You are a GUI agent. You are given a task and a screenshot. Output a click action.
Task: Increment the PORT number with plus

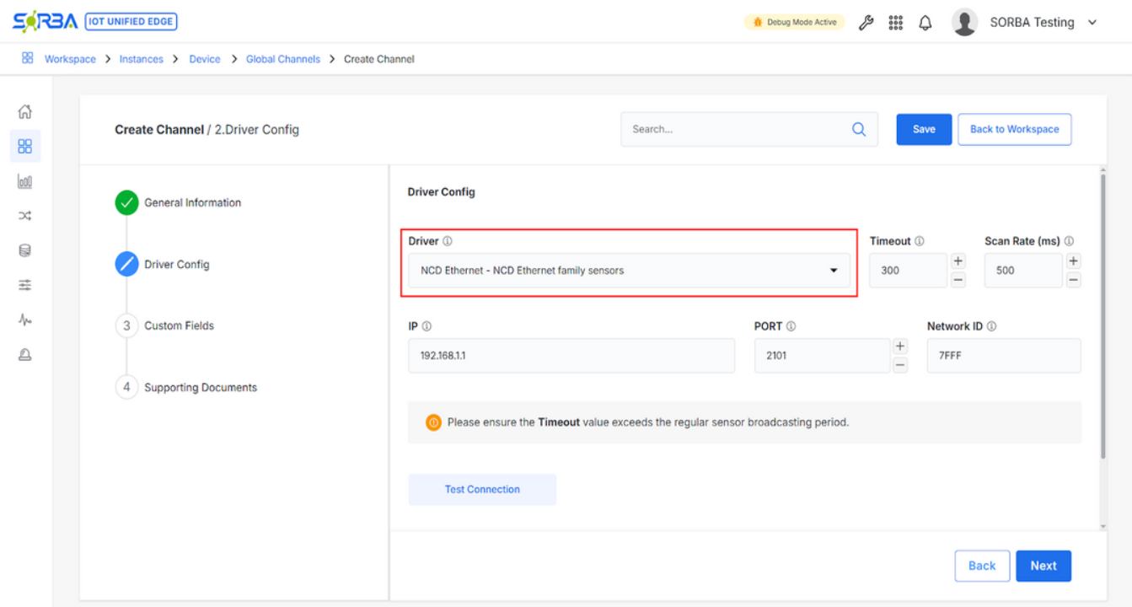click(x=900, y=346)
